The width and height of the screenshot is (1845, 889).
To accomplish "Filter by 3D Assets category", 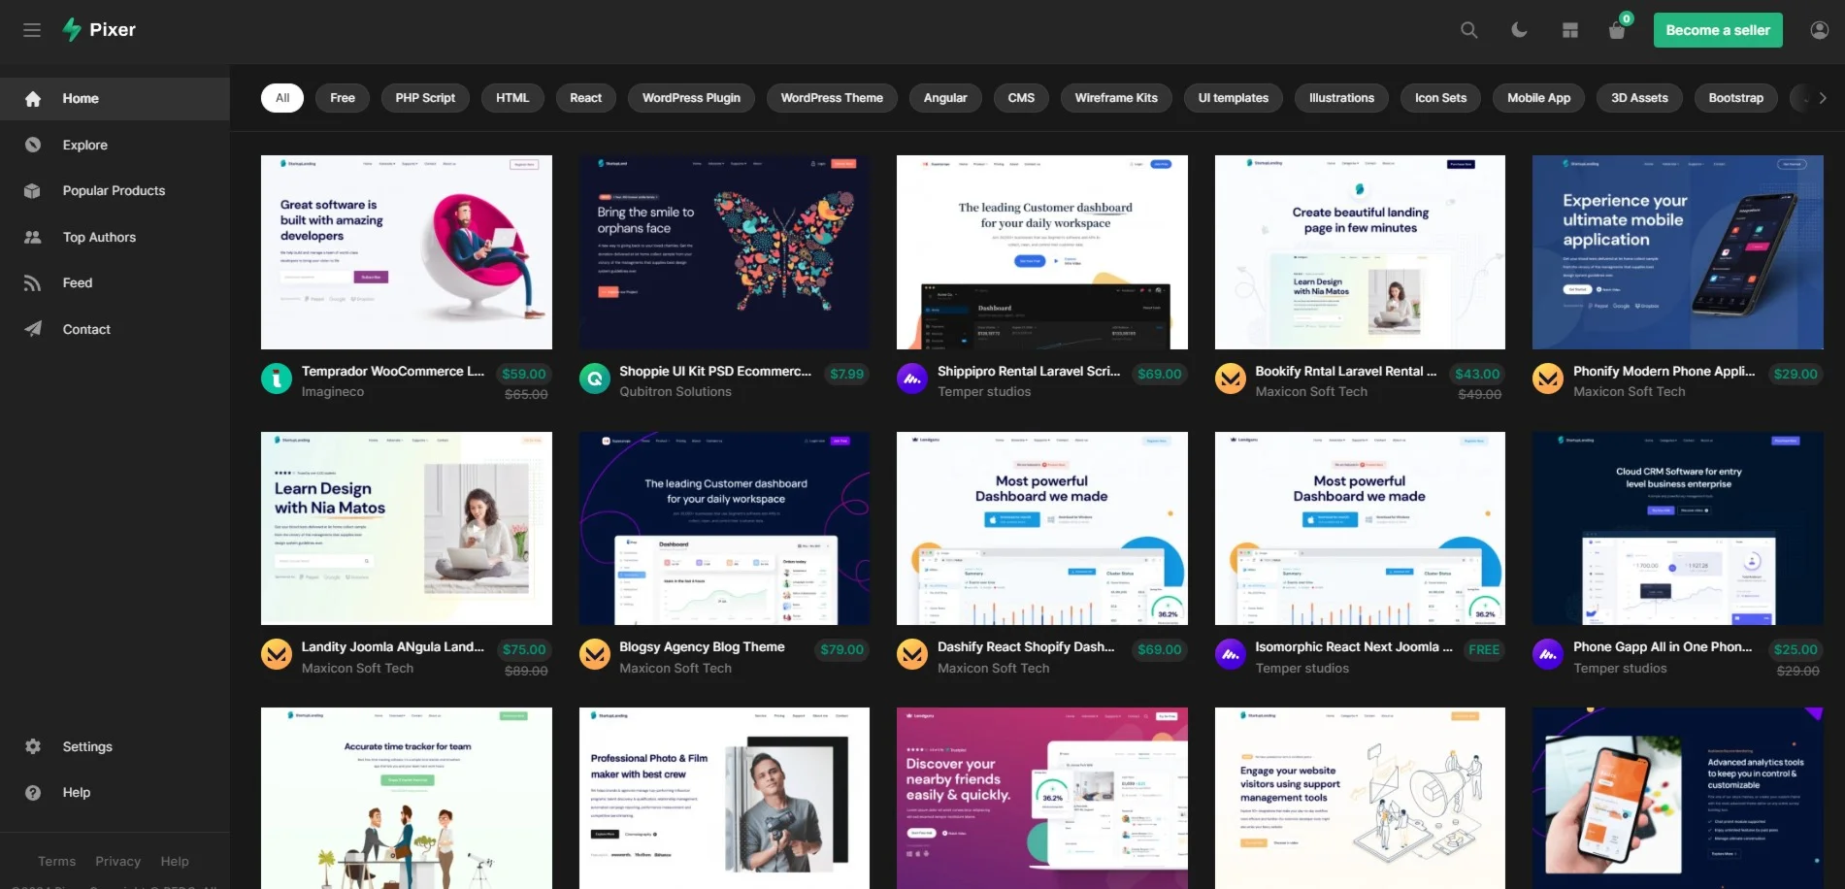I will (1639, 98).
